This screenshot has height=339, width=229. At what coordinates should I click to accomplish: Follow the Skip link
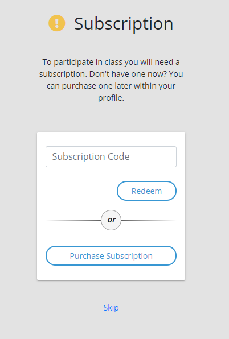[111, 308]
